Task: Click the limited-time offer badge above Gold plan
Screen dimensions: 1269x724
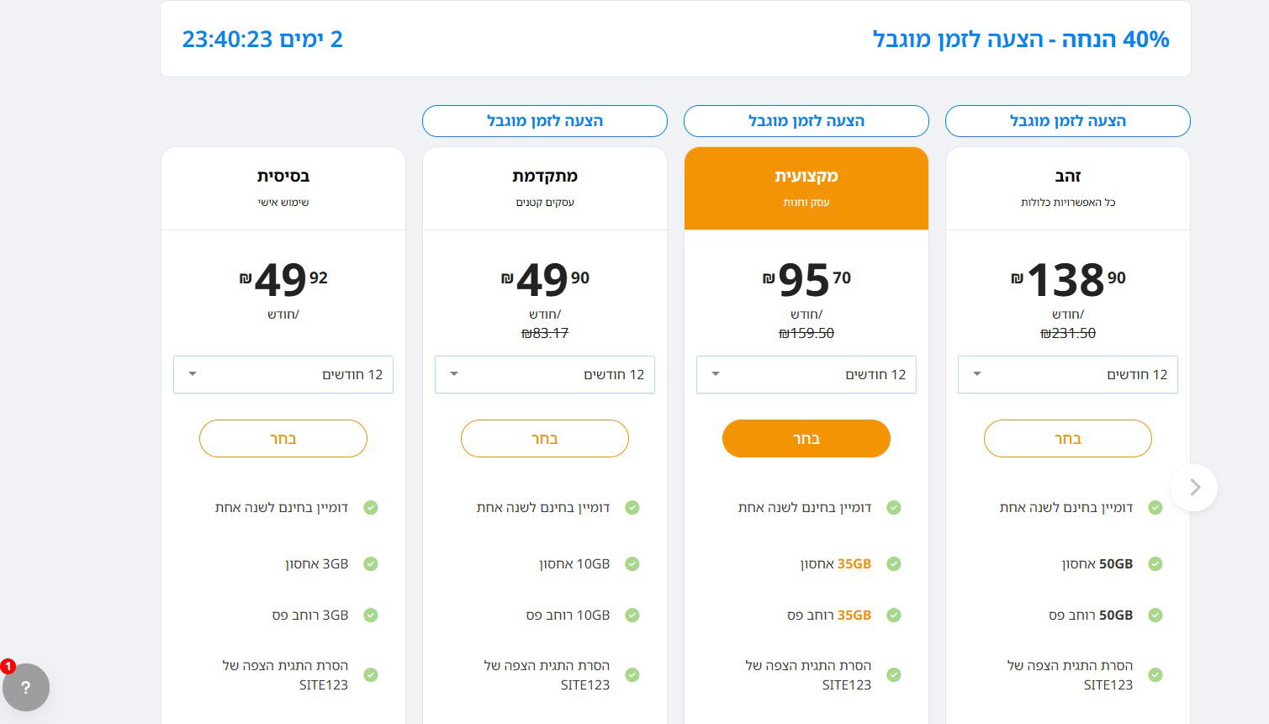Action: pos(1067,121)
